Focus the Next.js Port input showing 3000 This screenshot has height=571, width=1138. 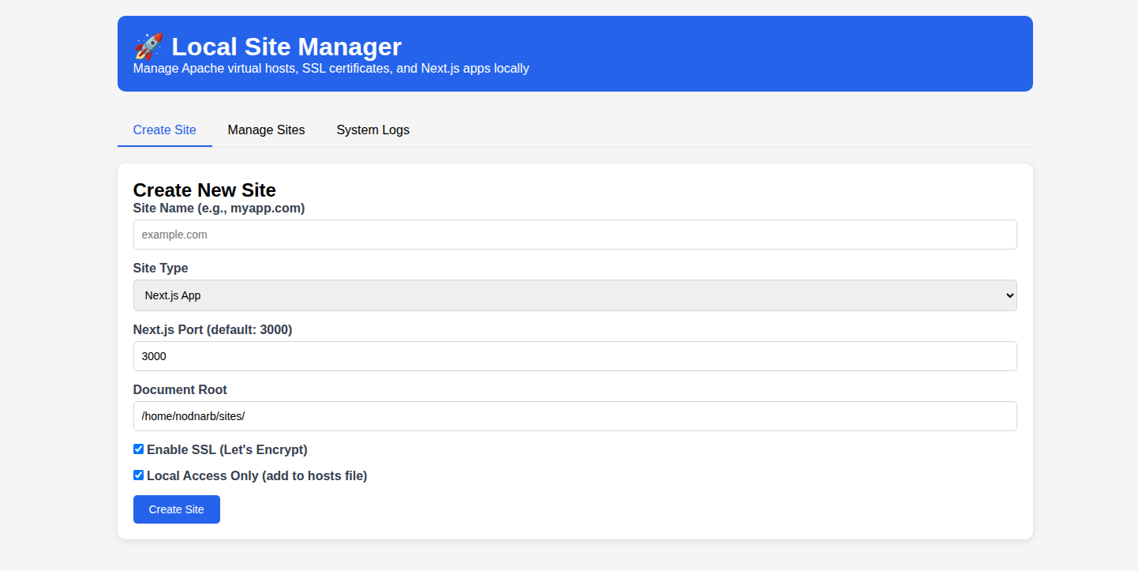575,356
